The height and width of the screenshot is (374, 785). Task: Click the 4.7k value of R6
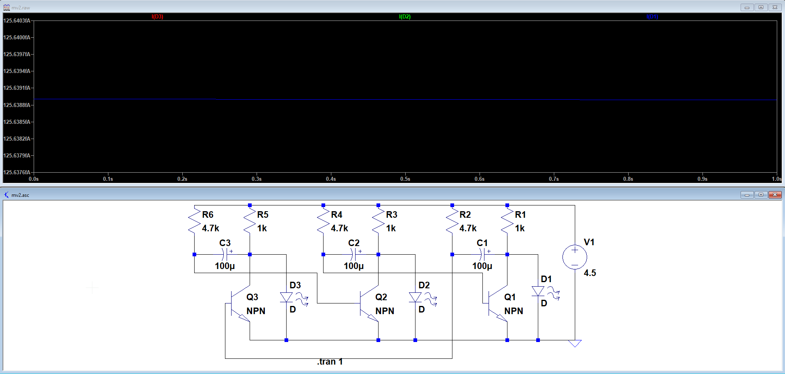pyautogui.click(x=211, y=228)
